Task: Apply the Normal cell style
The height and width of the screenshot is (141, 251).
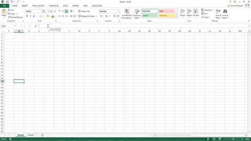Action: click(x=150, y=11)
